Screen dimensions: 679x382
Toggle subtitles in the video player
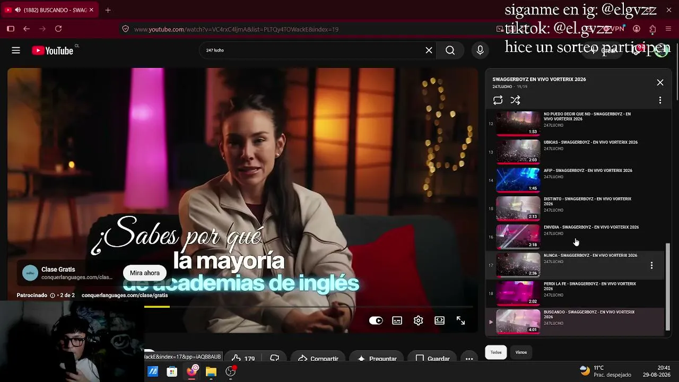tap(397, 320)
